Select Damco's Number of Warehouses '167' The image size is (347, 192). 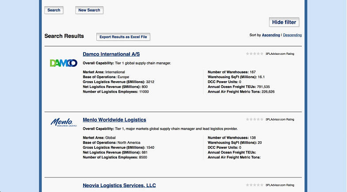[253, 72]
